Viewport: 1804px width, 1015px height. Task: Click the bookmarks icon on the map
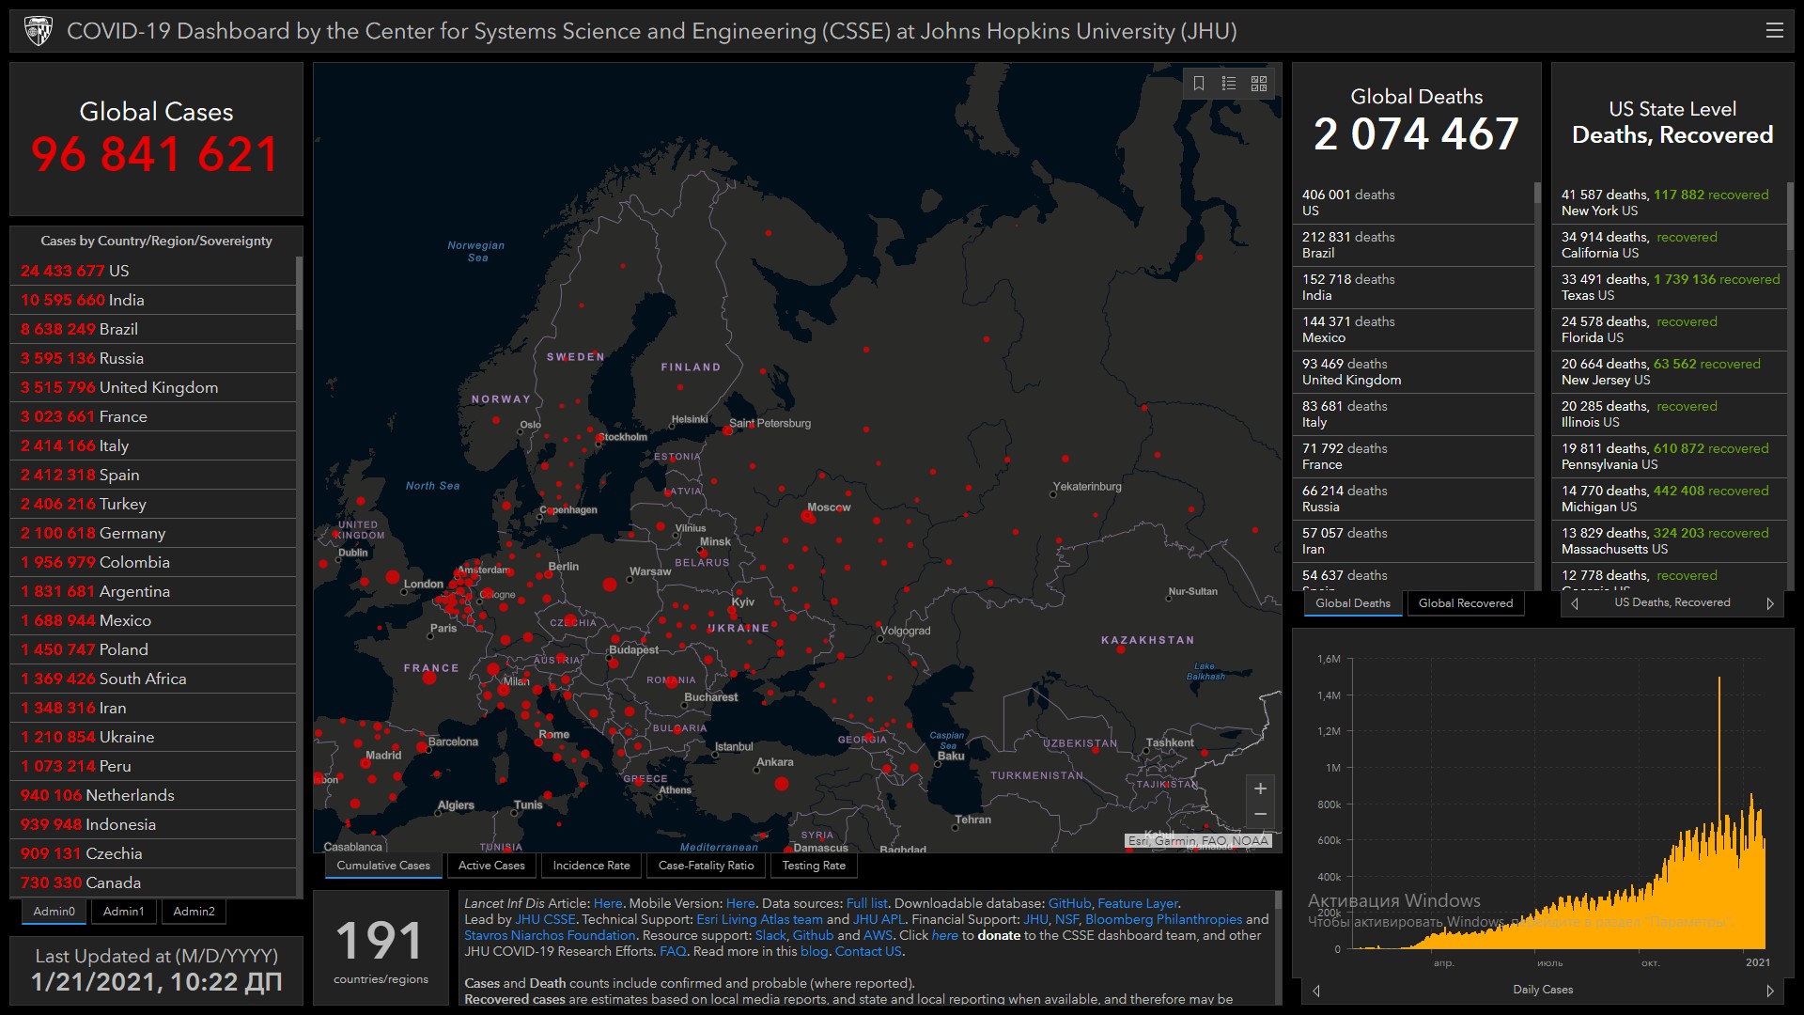(1199, 84)
